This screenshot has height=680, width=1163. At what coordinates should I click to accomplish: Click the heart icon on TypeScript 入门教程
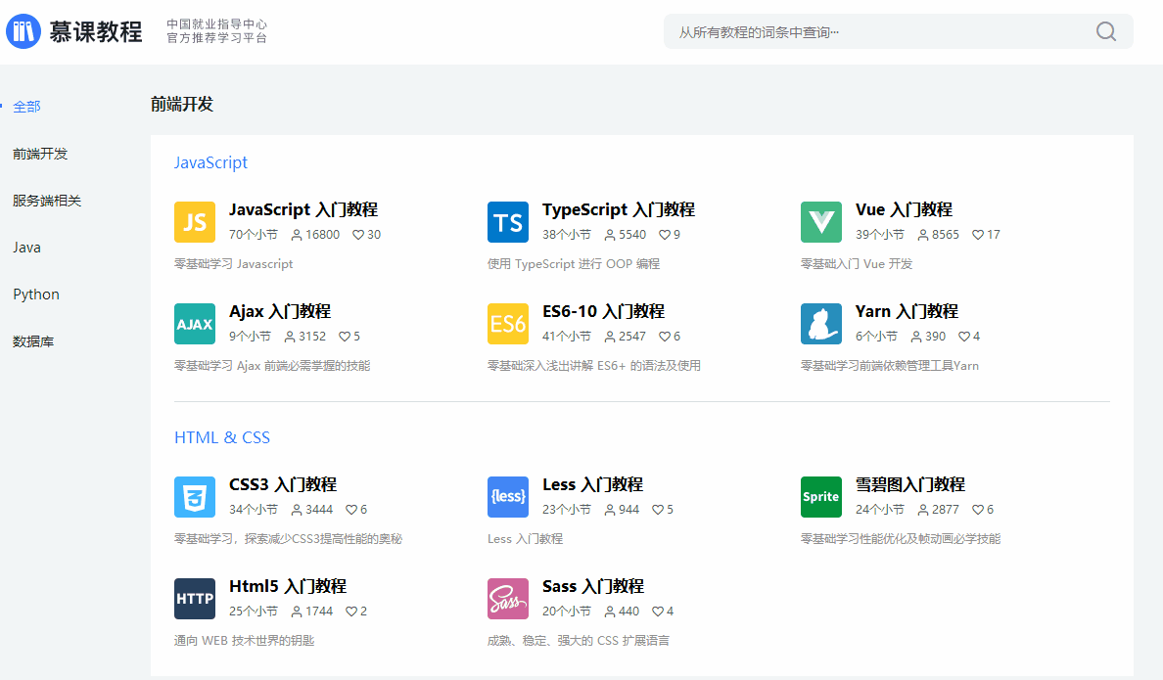point(665,235)
